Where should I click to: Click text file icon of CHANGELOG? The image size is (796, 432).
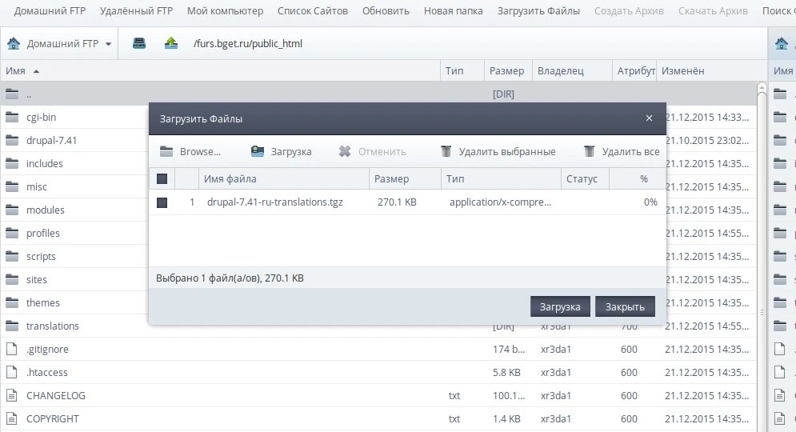(12, 395)
